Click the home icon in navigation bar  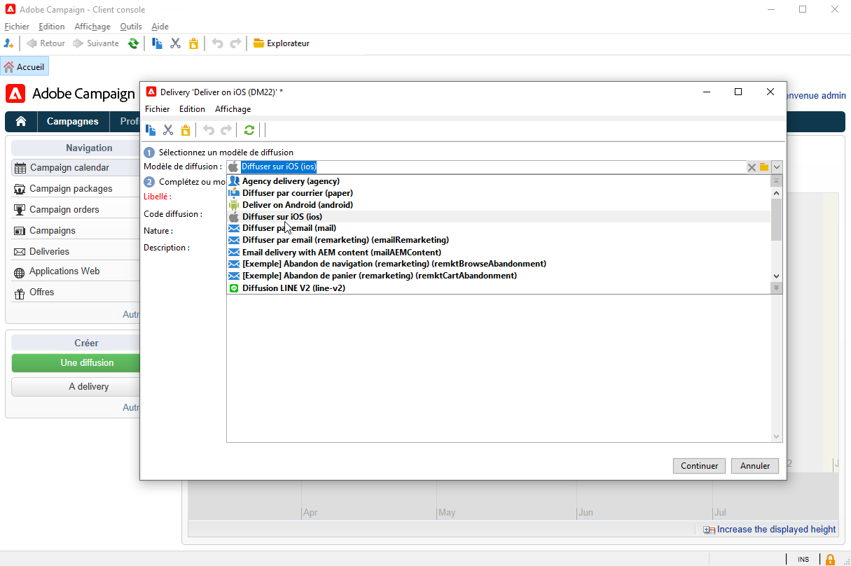point(21,122)
